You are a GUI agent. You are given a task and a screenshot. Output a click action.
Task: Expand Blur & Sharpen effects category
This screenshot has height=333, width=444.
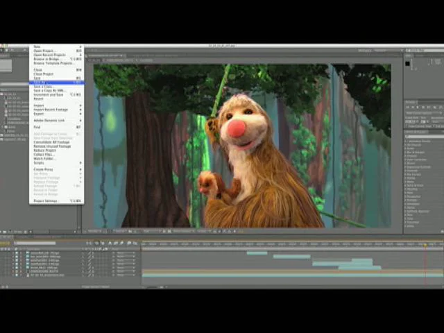(406, 153)
